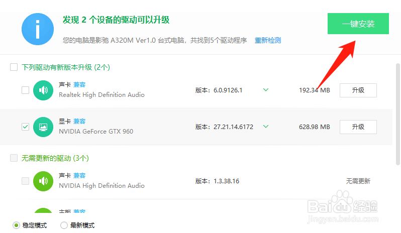401x233 pixels.
Task: Click the Realtek sound card speaker icon
Action: click(x=43, y=90)
